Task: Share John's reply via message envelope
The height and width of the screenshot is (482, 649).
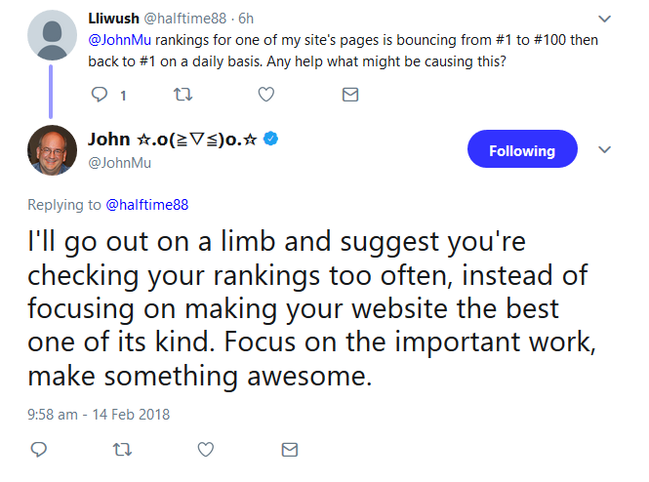Action: [x=289, y=450]
